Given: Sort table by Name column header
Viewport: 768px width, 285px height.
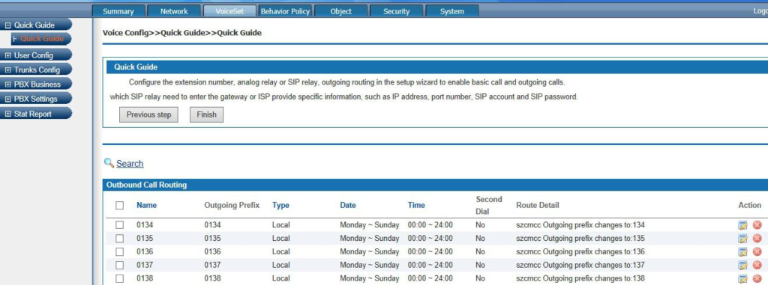Looking at the screenshot, I should [146, 205].
